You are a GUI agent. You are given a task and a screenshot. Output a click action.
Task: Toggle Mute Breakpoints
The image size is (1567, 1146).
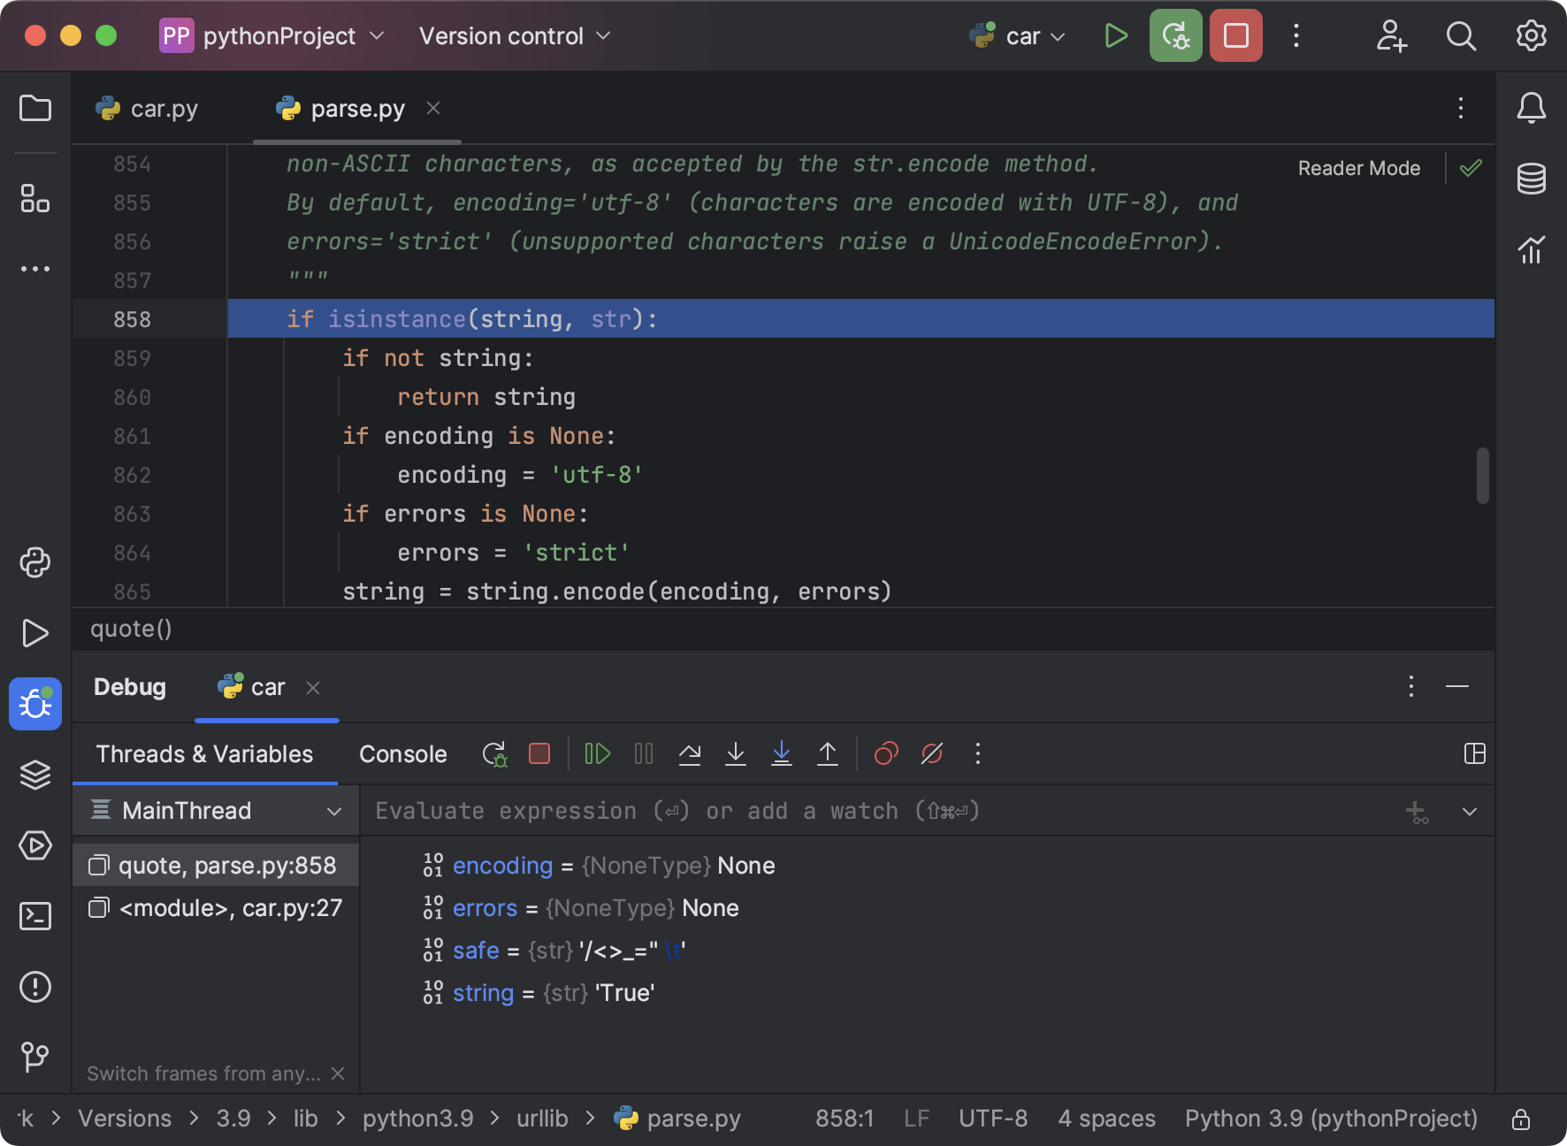(x=932, y=754)
